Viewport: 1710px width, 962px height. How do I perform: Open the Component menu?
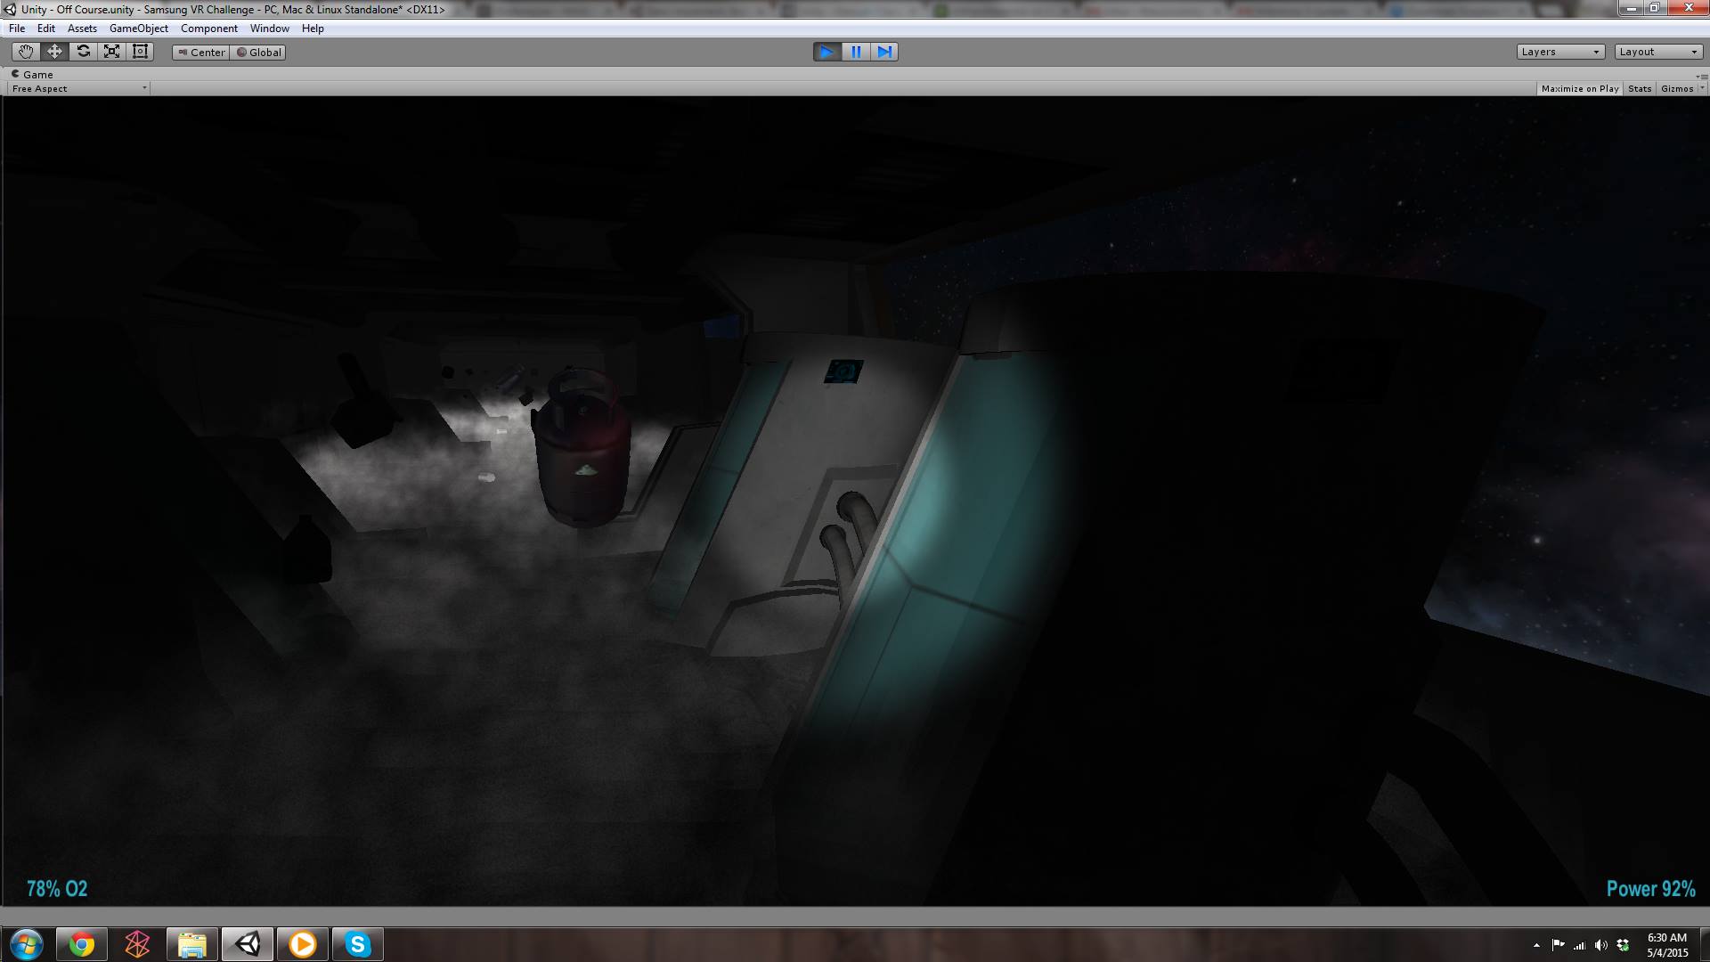point(208,29)
